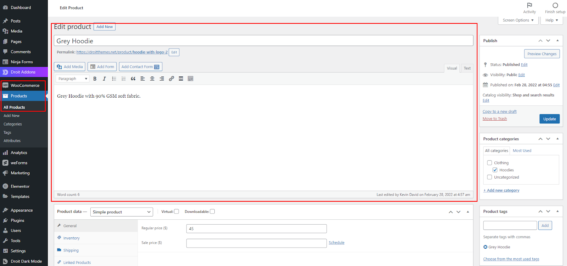Insert or edit a link

[x=172, y=79]
